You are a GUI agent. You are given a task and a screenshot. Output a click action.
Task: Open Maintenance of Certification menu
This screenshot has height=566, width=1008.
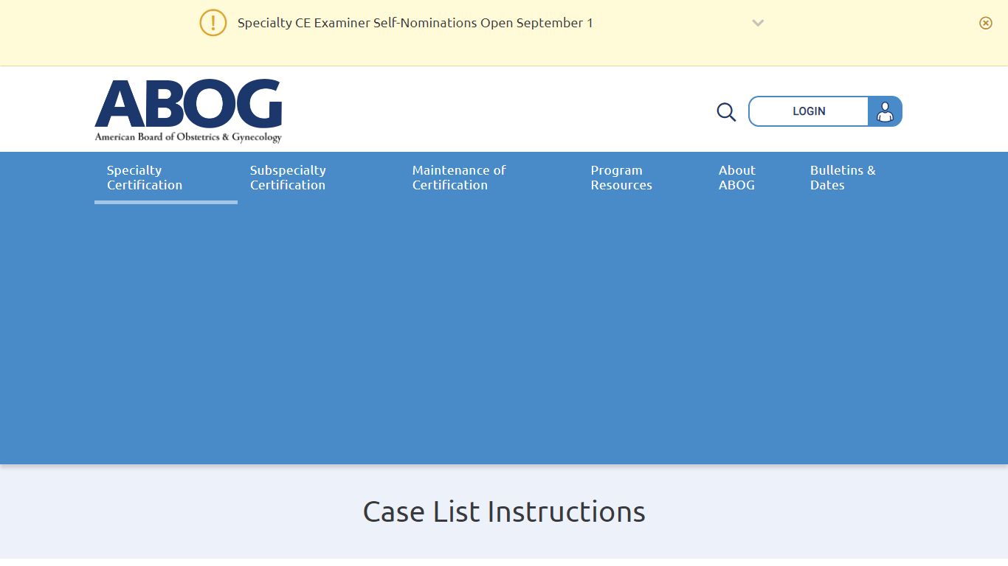click(x=459, y=178)
